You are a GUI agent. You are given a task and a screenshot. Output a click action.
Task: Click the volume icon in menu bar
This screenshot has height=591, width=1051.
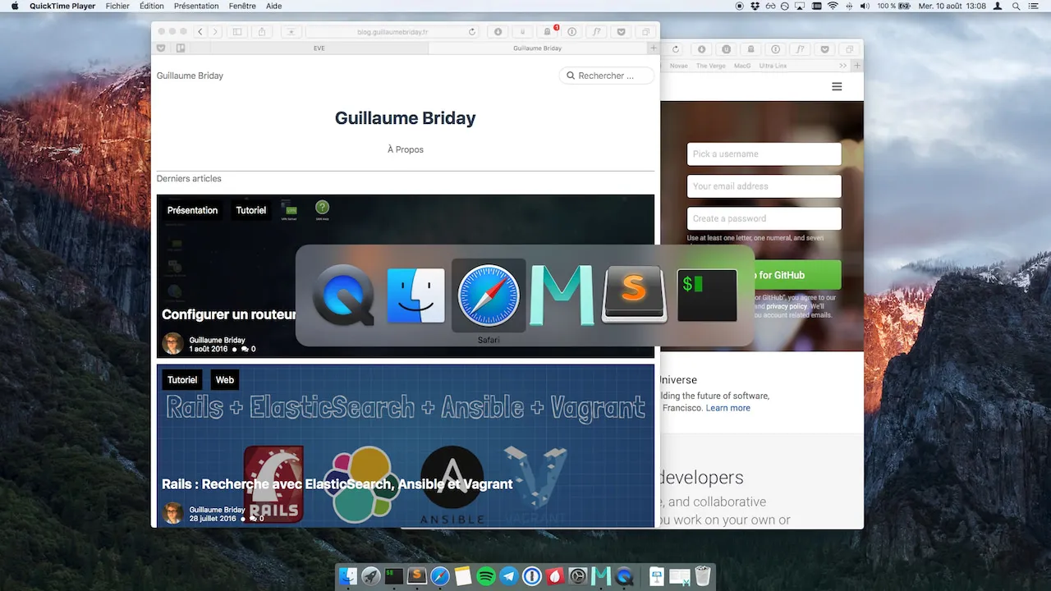(x=864, y=6)
